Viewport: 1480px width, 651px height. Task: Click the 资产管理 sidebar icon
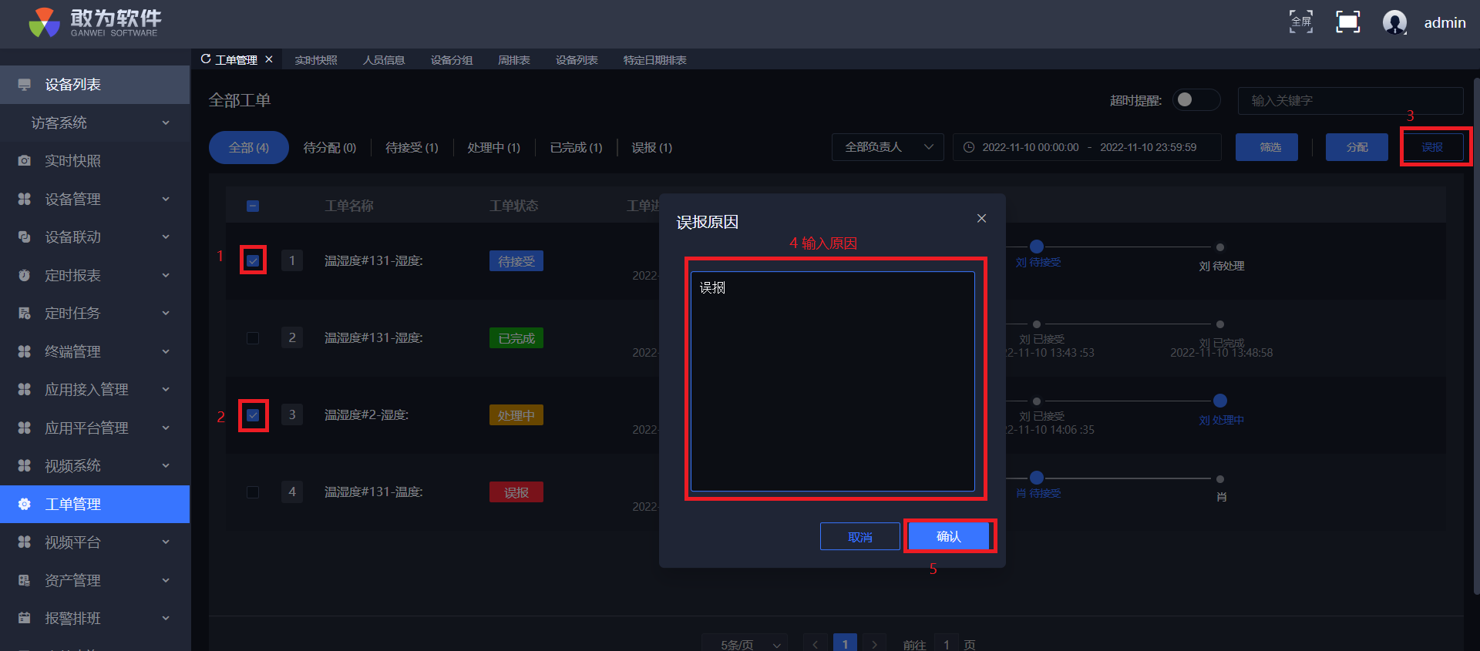[25, 580]
